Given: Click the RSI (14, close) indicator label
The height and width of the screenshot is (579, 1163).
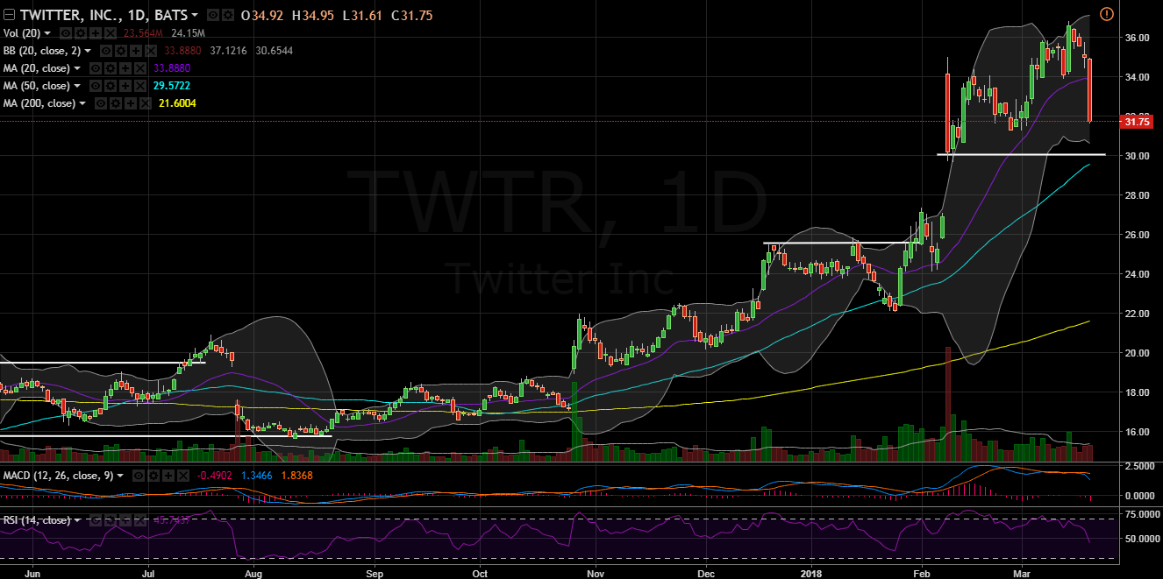Looking at the screenshot, I should point(35,520).
